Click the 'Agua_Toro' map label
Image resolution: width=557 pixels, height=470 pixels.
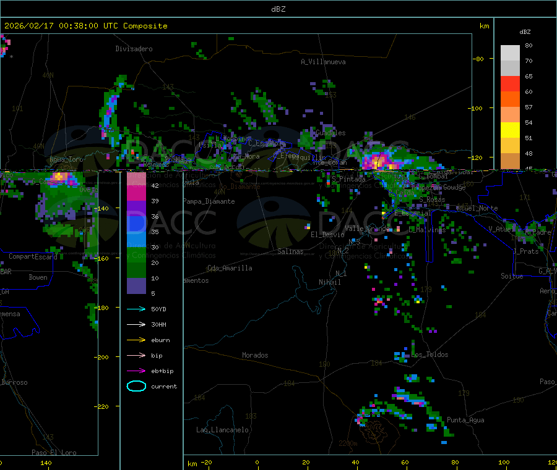point(66,159)
